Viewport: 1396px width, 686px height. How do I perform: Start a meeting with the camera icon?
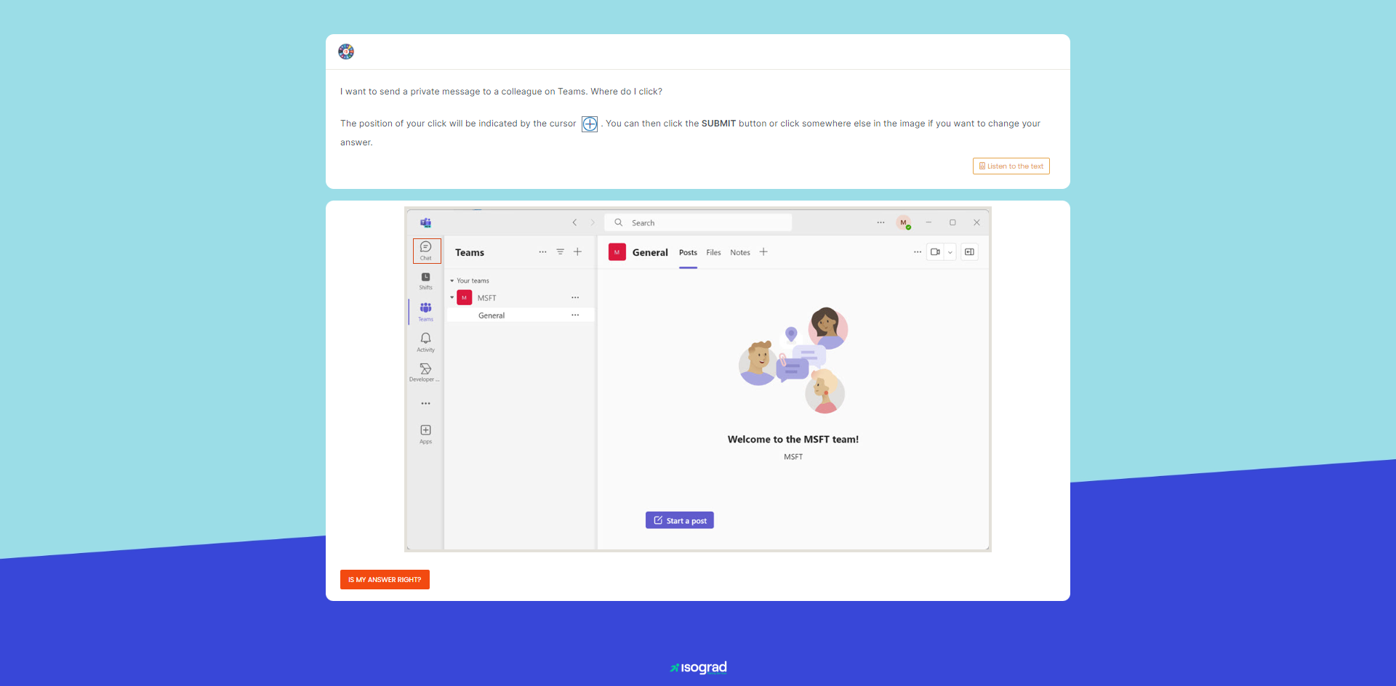coord(936,252)
